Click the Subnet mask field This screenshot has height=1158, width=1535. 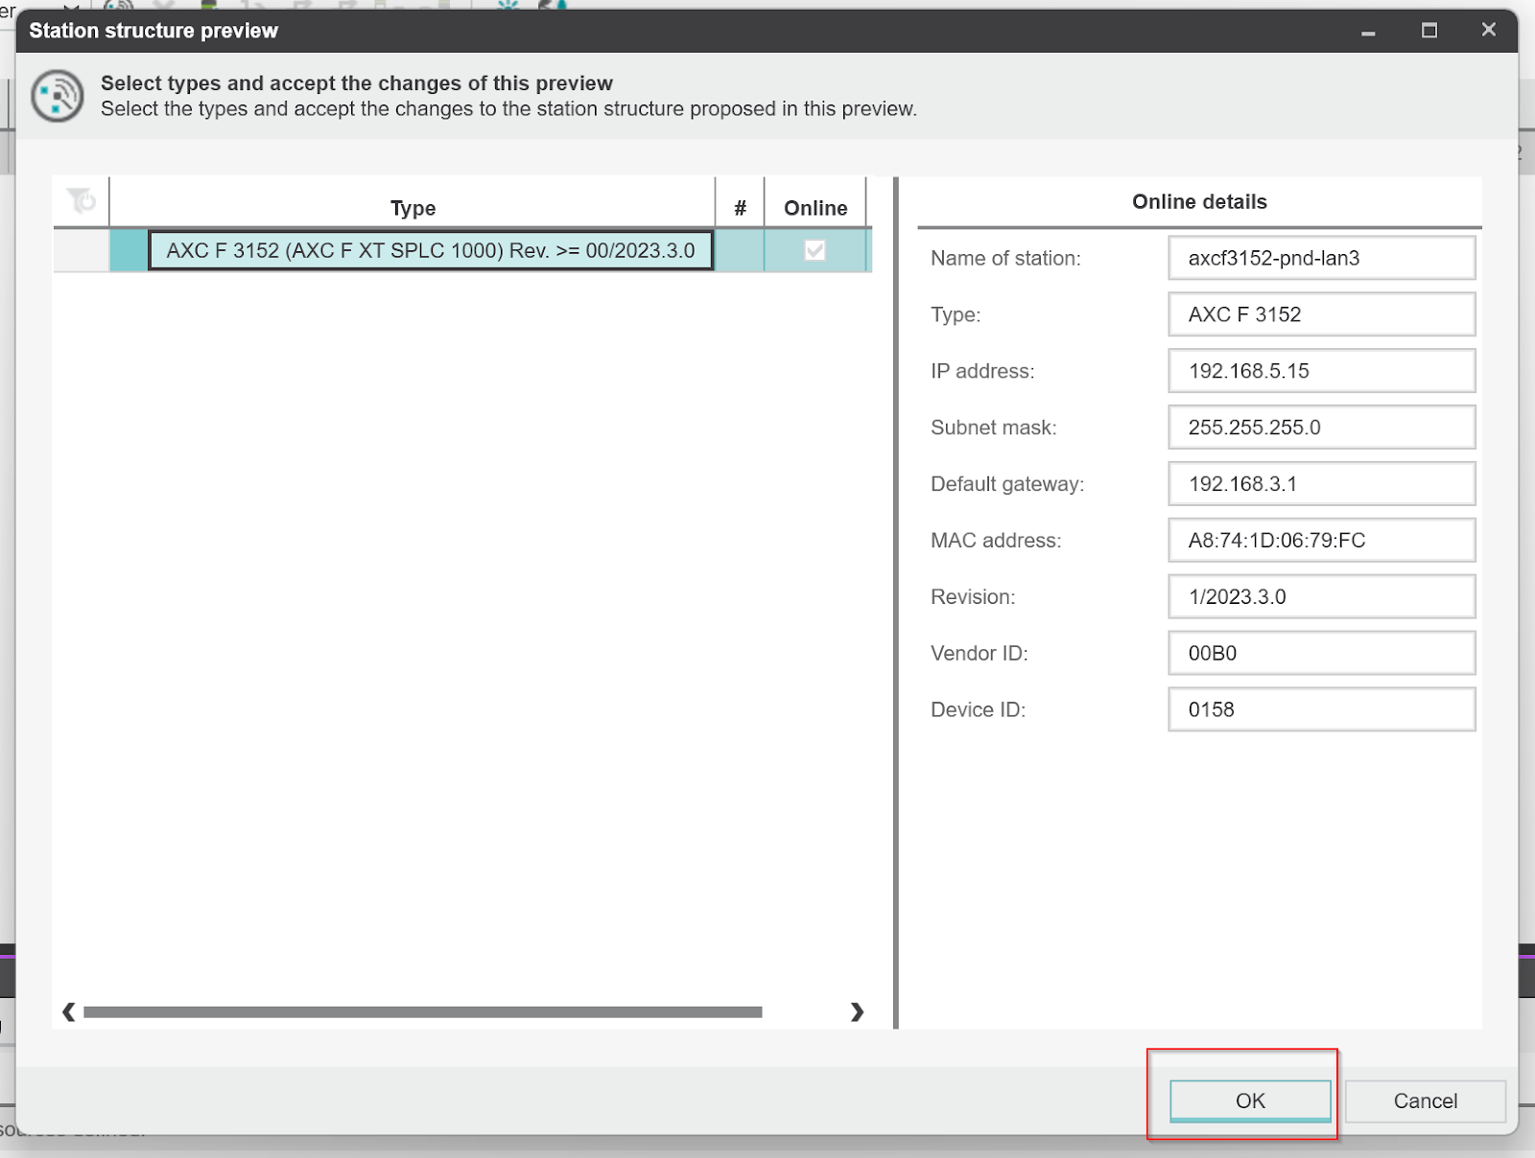[x=1321, y=428]
